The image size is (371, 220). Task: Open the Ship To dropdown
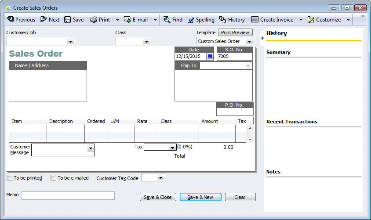click(x=248, y=66)
